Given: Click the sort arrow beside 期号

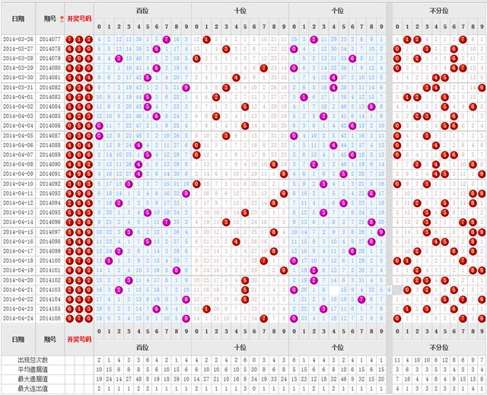Looking at the screenshot, I should point(62,18).
